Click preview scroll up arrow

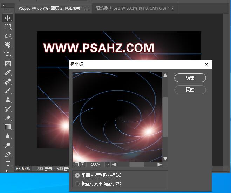tap(165, 75)
